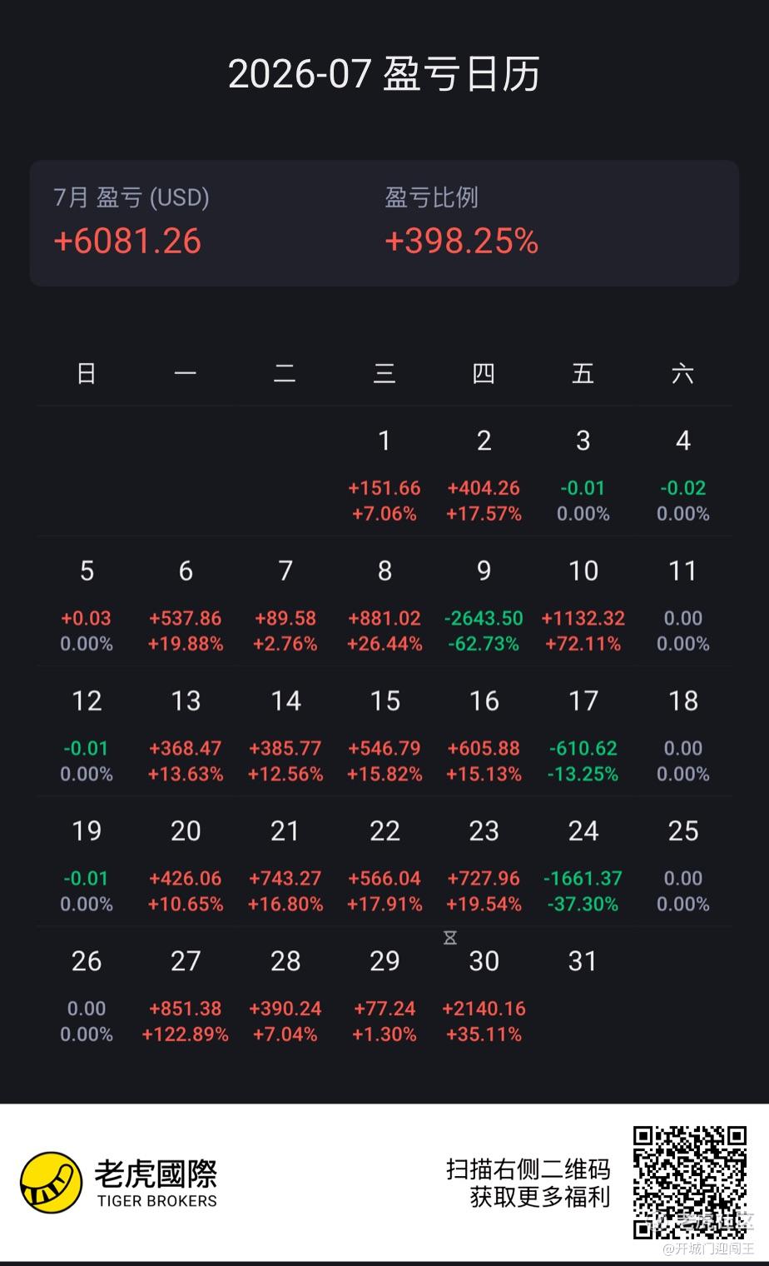Click the 扫描右侧二维码 promo text

528,1169
